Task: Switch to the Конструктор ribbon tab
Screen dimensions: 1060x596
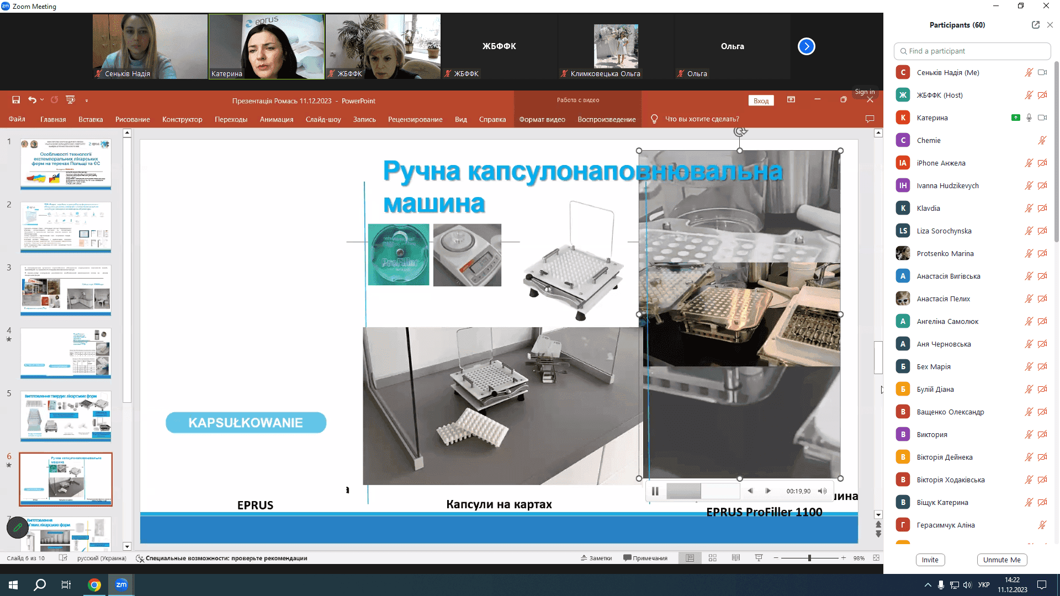Action: point(182,119)
